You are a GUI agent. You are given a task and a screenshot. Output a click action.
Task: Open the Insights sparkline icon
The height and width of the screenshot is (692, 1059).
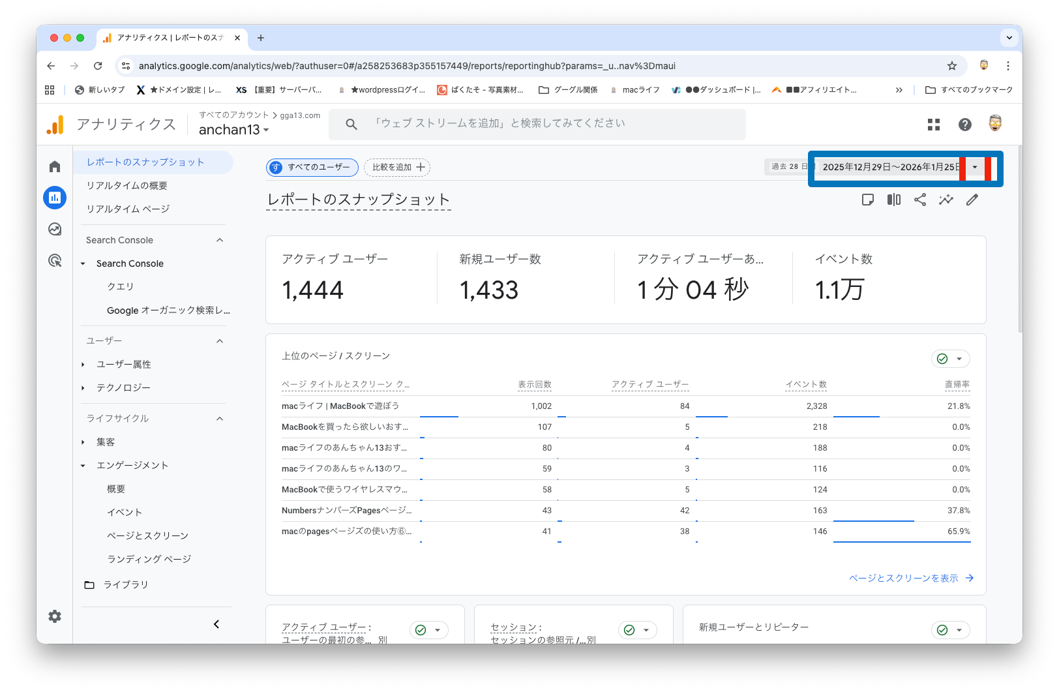[946, 200]
